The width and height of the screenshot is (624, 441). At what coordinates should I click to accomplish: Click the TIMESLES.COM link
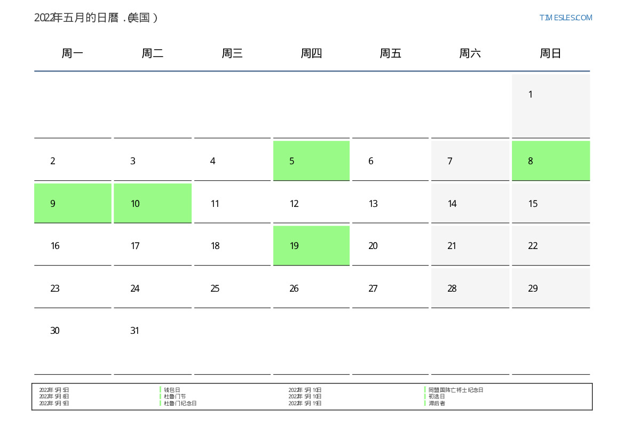click(565, 18)
